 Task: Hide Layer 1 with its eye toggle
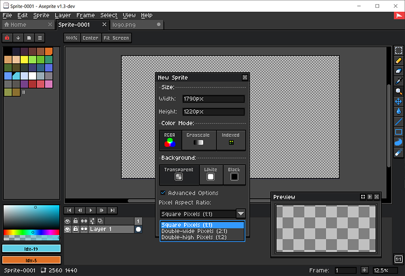(x=69, y=229)
